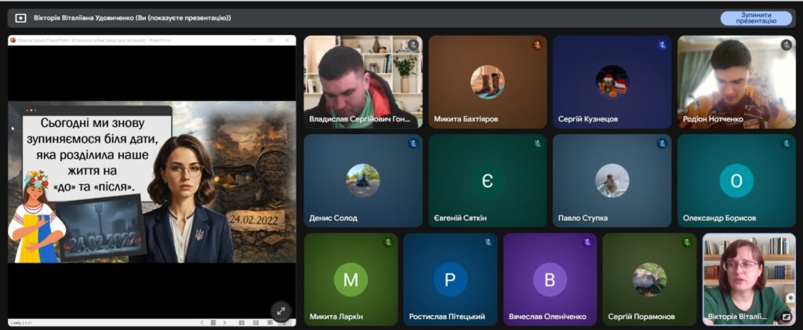Click Сергій Порамонов's profile picture
The height and width of the screenshot is (330, 803).
coord(649,279)
